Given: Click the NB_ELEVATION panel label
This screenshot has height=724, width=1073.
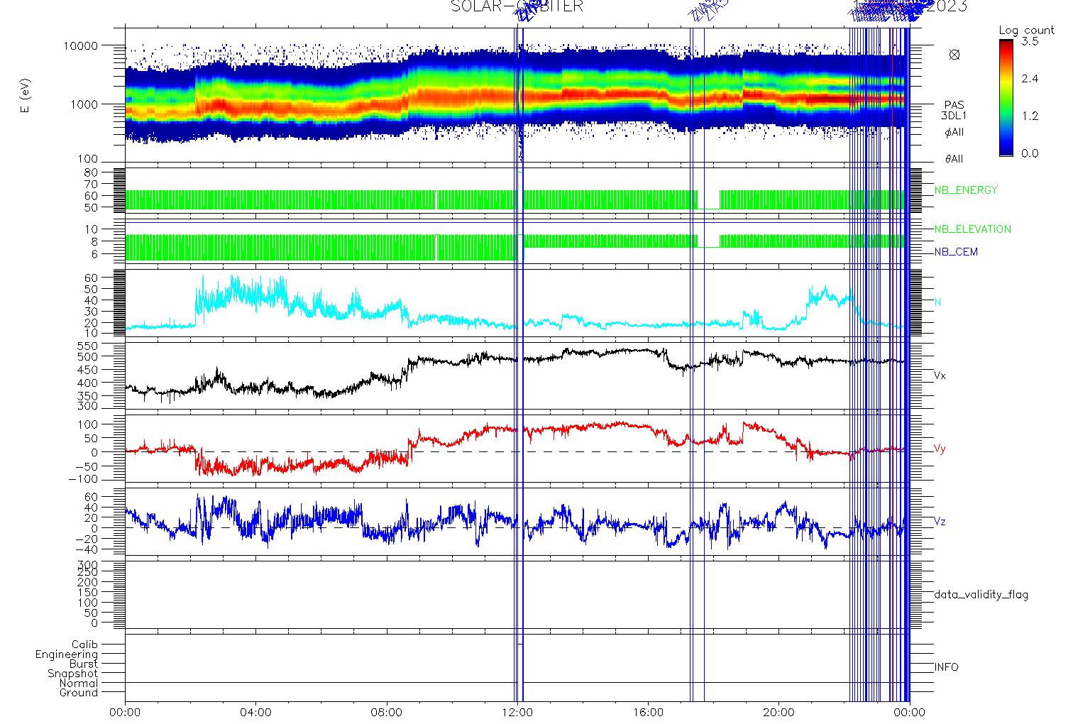Looking at the screenshot, I should click(x=972, y=229).
